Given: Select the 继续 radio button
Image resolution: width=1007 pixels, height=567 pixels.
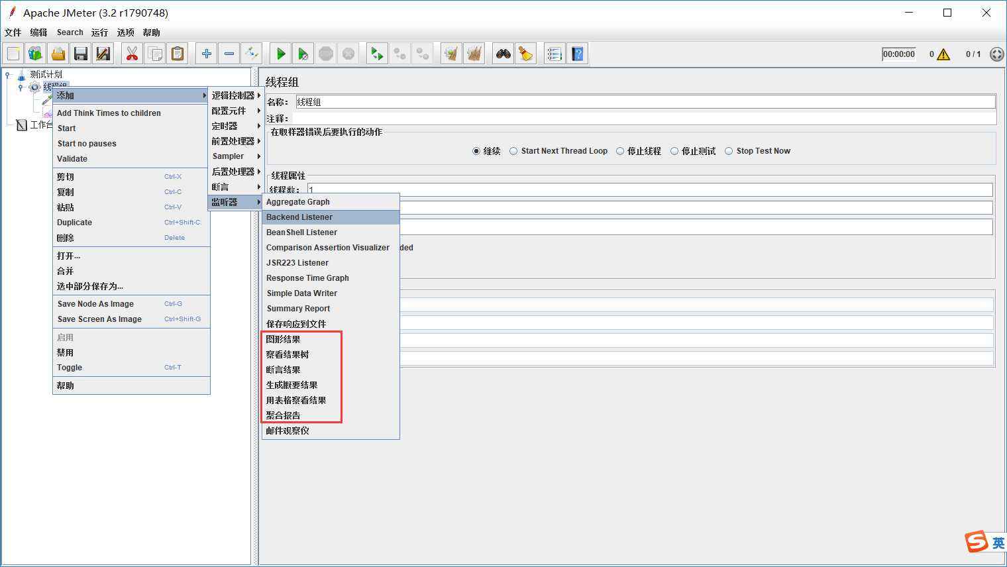Looking at the screenshot, I should tap(476, 151).
